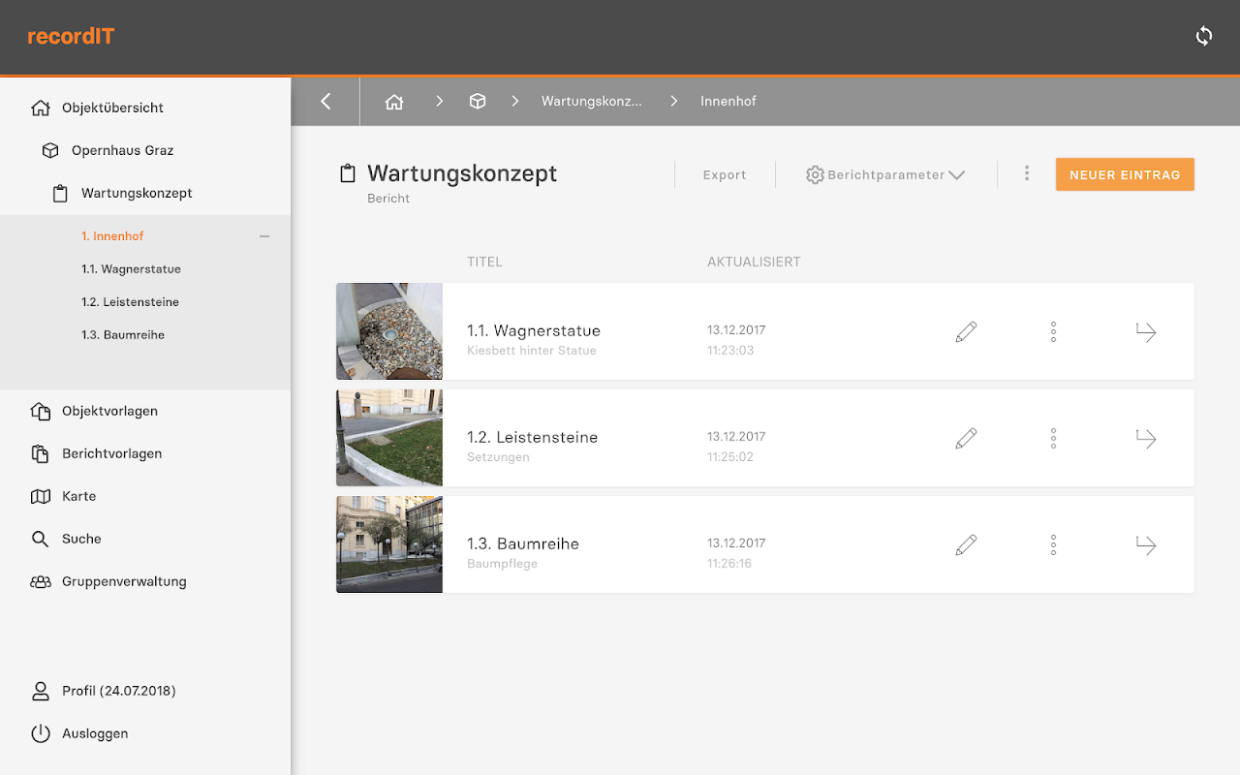Screen dimensions: 1240x775
Task: Collapse the 1. Innenhof tree section
Action: tap(263, 236)
